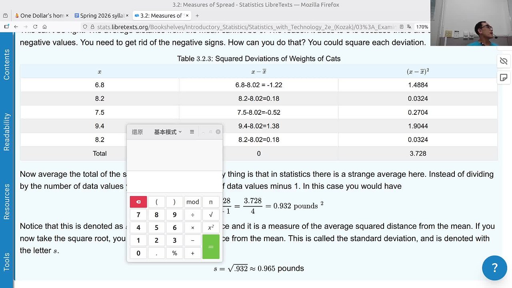The width and height of the screenshot is (512, 288).
Task: Click the calculator 還原 undo button
Action: [137, 132]
